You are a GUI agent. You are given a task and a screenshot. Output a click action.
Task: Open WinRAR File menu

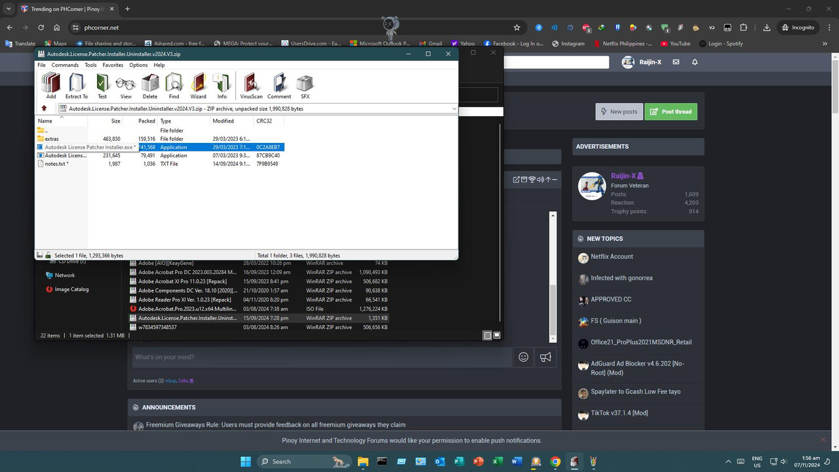41,65
